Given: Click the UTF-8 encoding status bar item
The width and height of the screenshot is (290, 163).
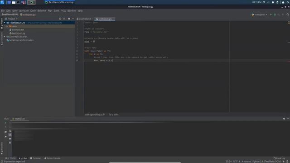Looking at the screenshot, I should (x=237, y=162).
